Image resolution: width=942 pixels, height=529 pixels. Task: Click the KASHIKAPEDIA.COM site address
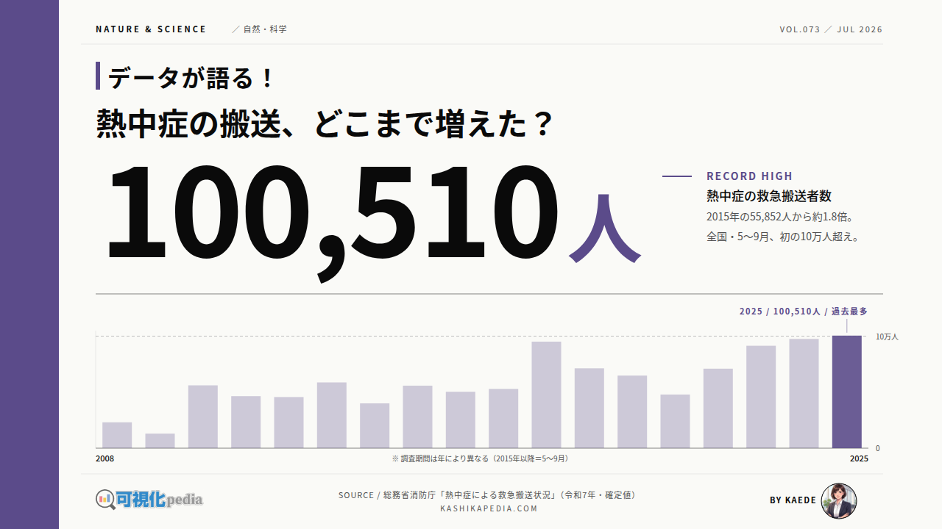489,508
